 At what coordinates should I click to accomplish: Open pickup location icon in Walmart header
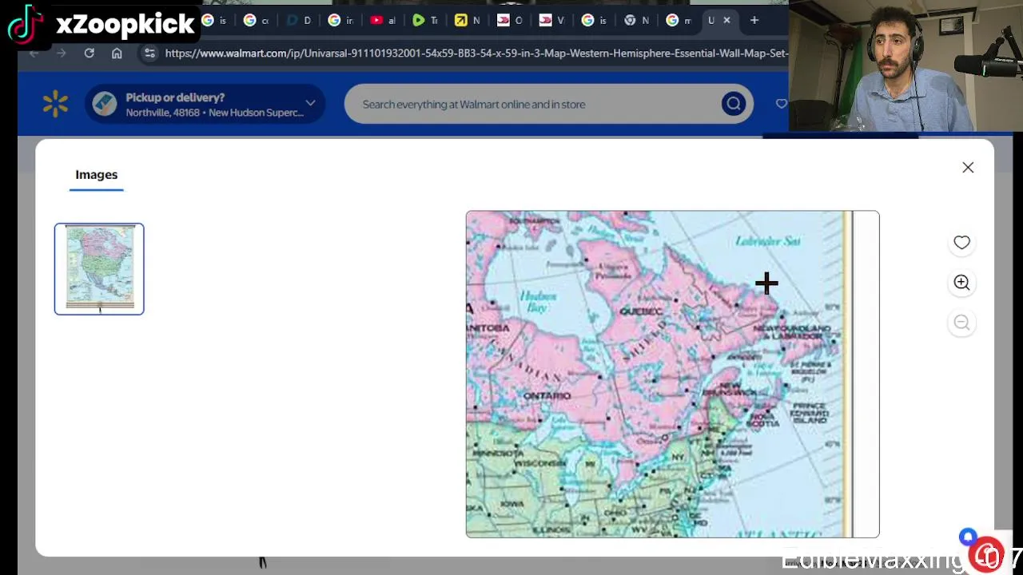[104, 104]
